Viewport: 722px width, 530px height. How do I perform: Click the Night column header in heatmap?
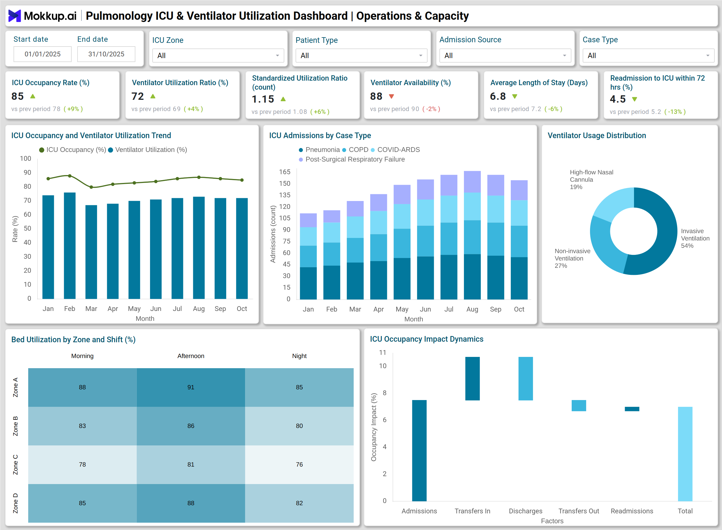[x=299, y=356]
